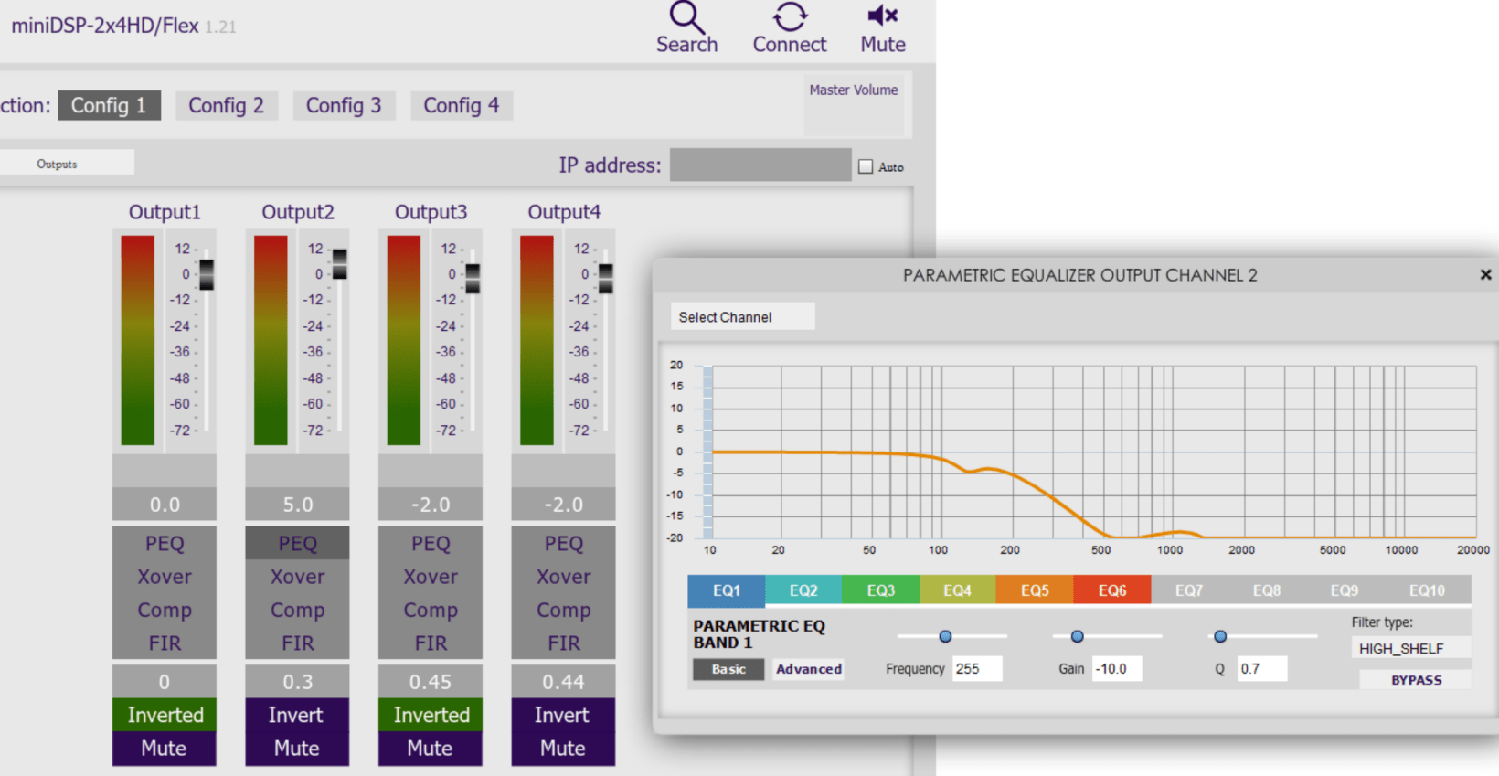Open FIR for Output1

[165, 643]
